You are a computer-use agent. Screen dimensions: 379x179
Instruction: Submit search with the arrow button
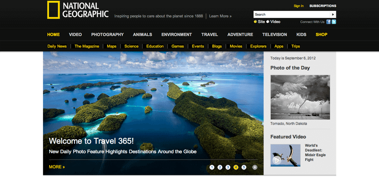pos(333,15)
